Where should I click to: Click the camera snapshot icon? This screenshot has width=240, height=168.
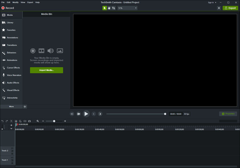coord(29,121)
